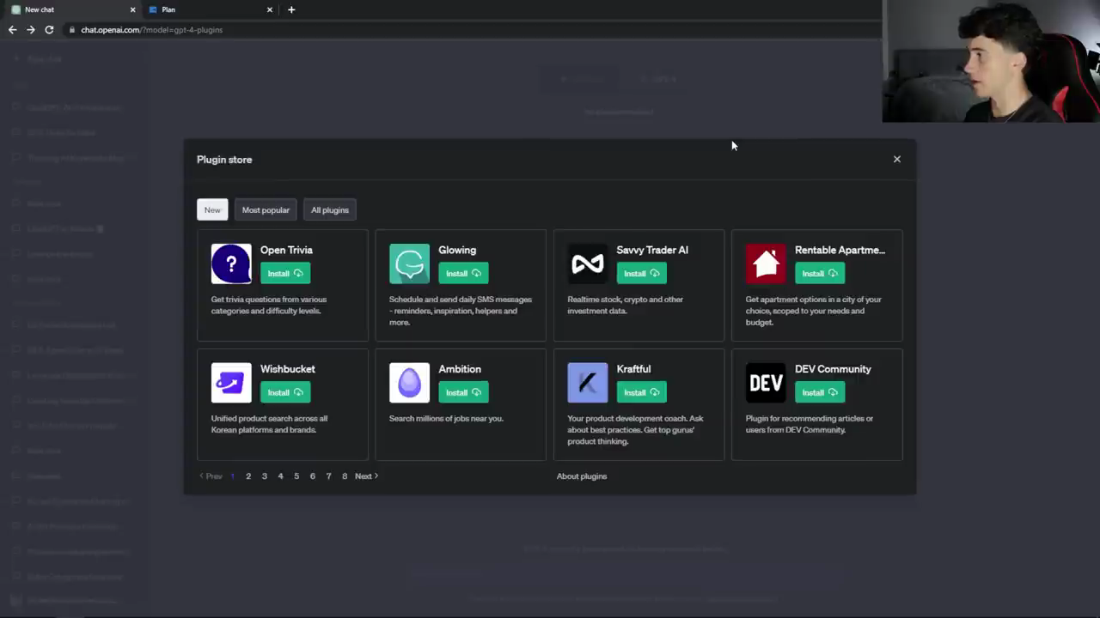
Task: Close the Plan browser tab
Action: [270, 9]
